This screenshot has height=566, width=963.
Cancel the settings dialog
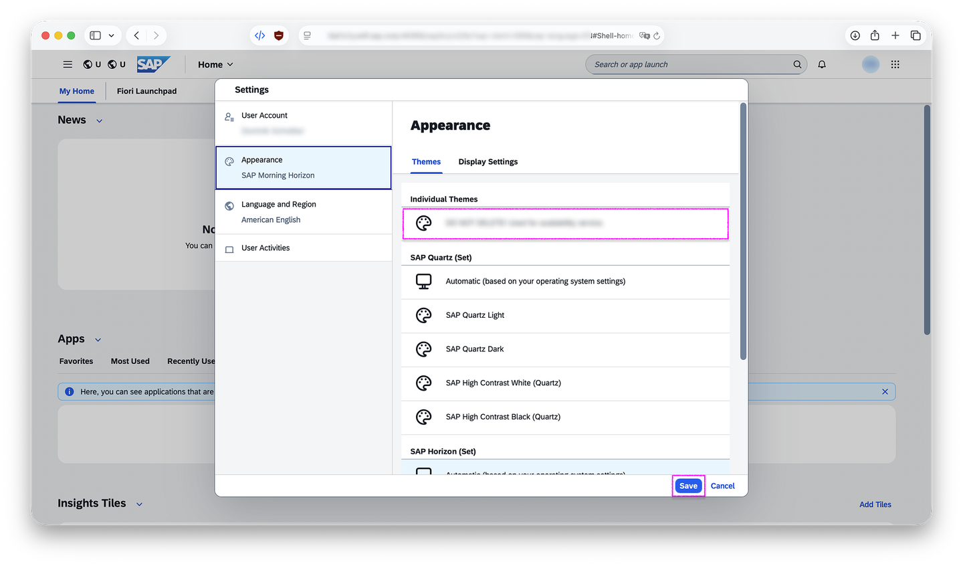point(722,486)
